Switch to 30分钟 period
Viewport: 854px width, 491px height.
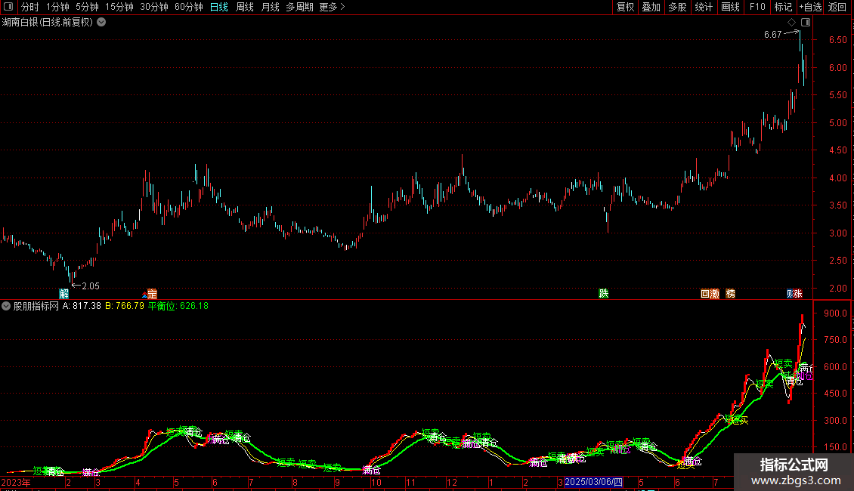[x=154, y=7]
